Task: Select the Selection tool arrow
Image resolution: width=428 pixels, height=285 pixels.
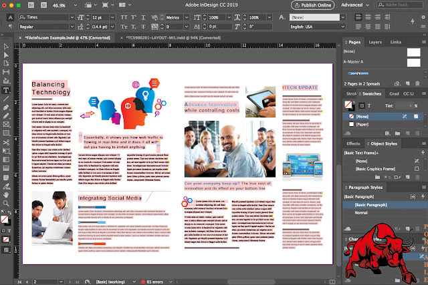Action: click(x=6, y=47)
